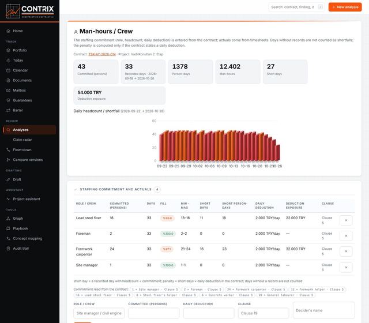Click the Contrix logo
Image resolution: width=369 pixels, height=323 pixels.
pos(29,11)
